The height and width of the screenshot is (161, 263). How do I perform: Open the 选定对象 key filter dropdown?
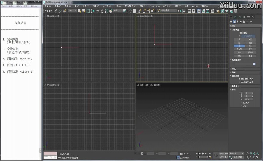point(236,154)
